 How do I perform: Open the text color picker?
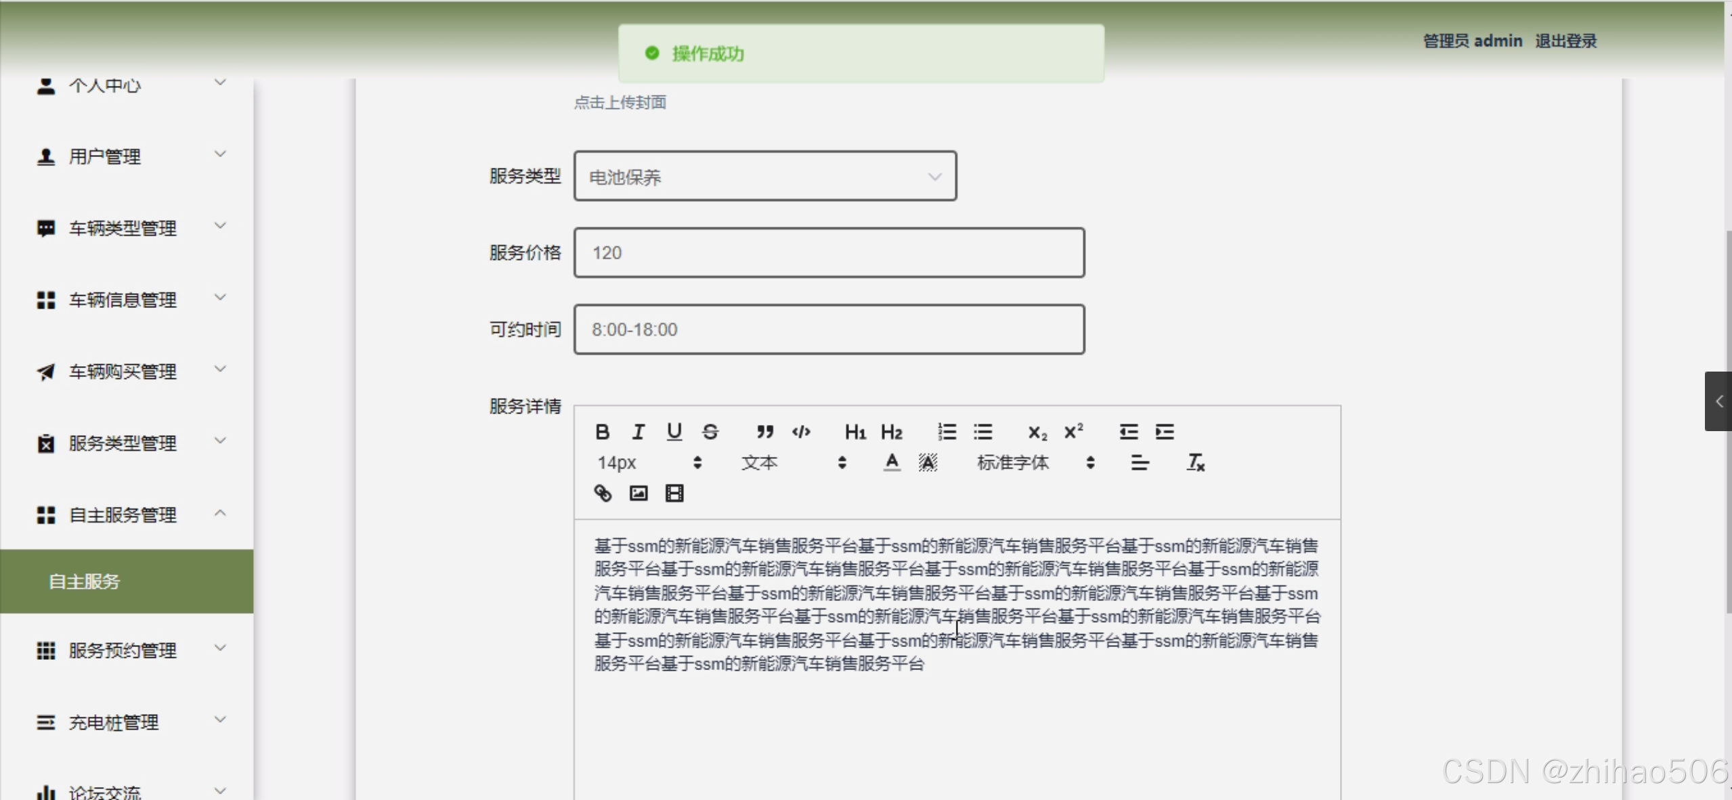pyautogui.click(x=892, y=463)
